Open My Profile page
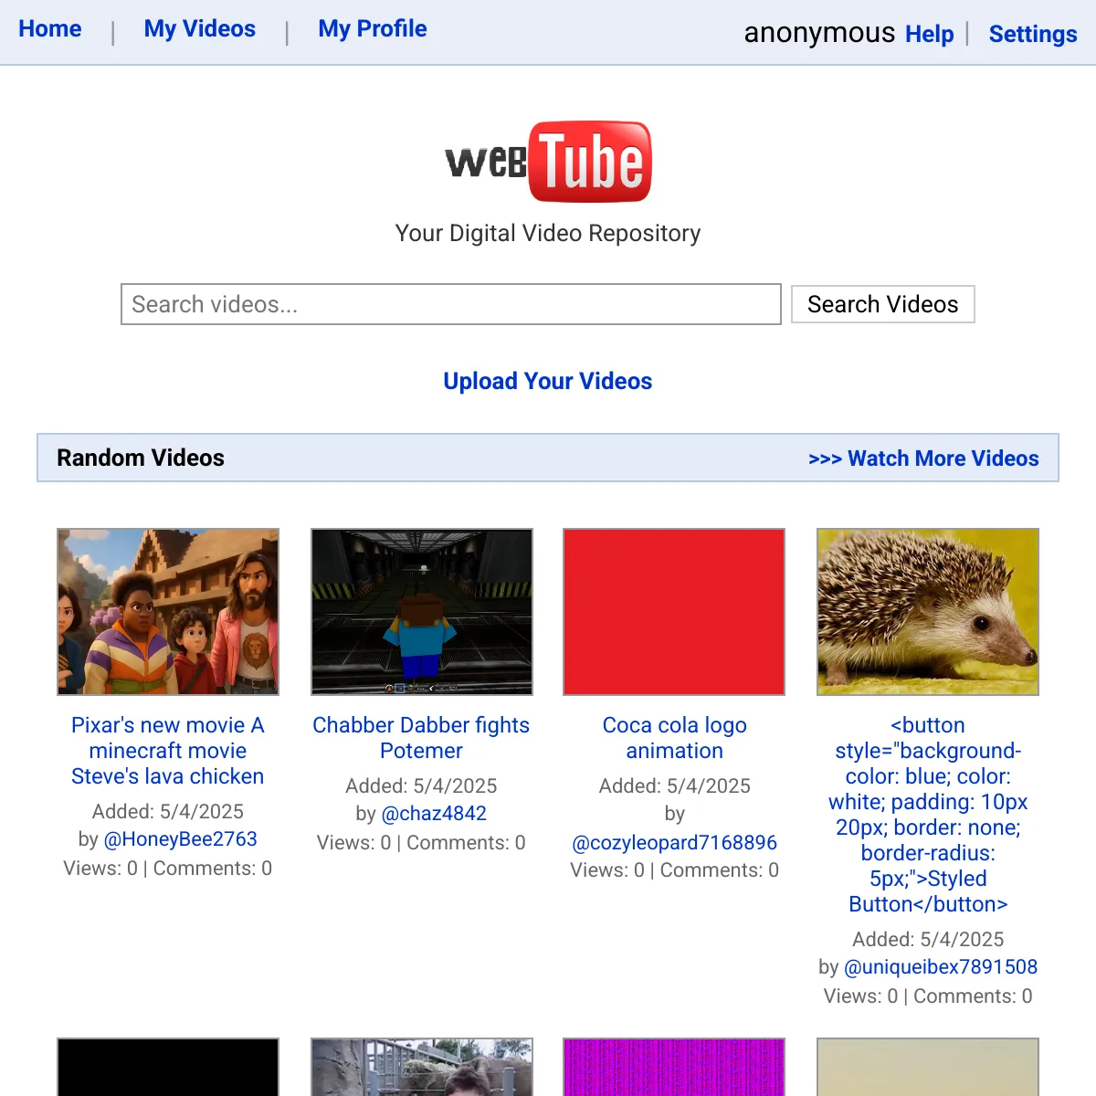 tap(372, 29)
